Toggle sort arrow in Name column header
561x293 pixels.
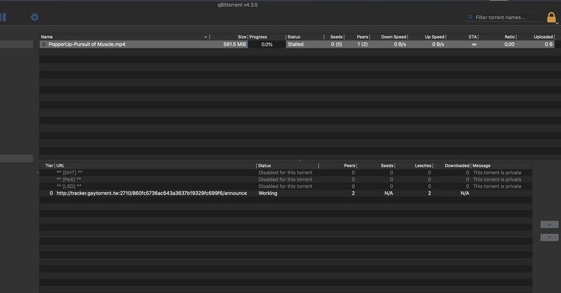tap(205, 37)
